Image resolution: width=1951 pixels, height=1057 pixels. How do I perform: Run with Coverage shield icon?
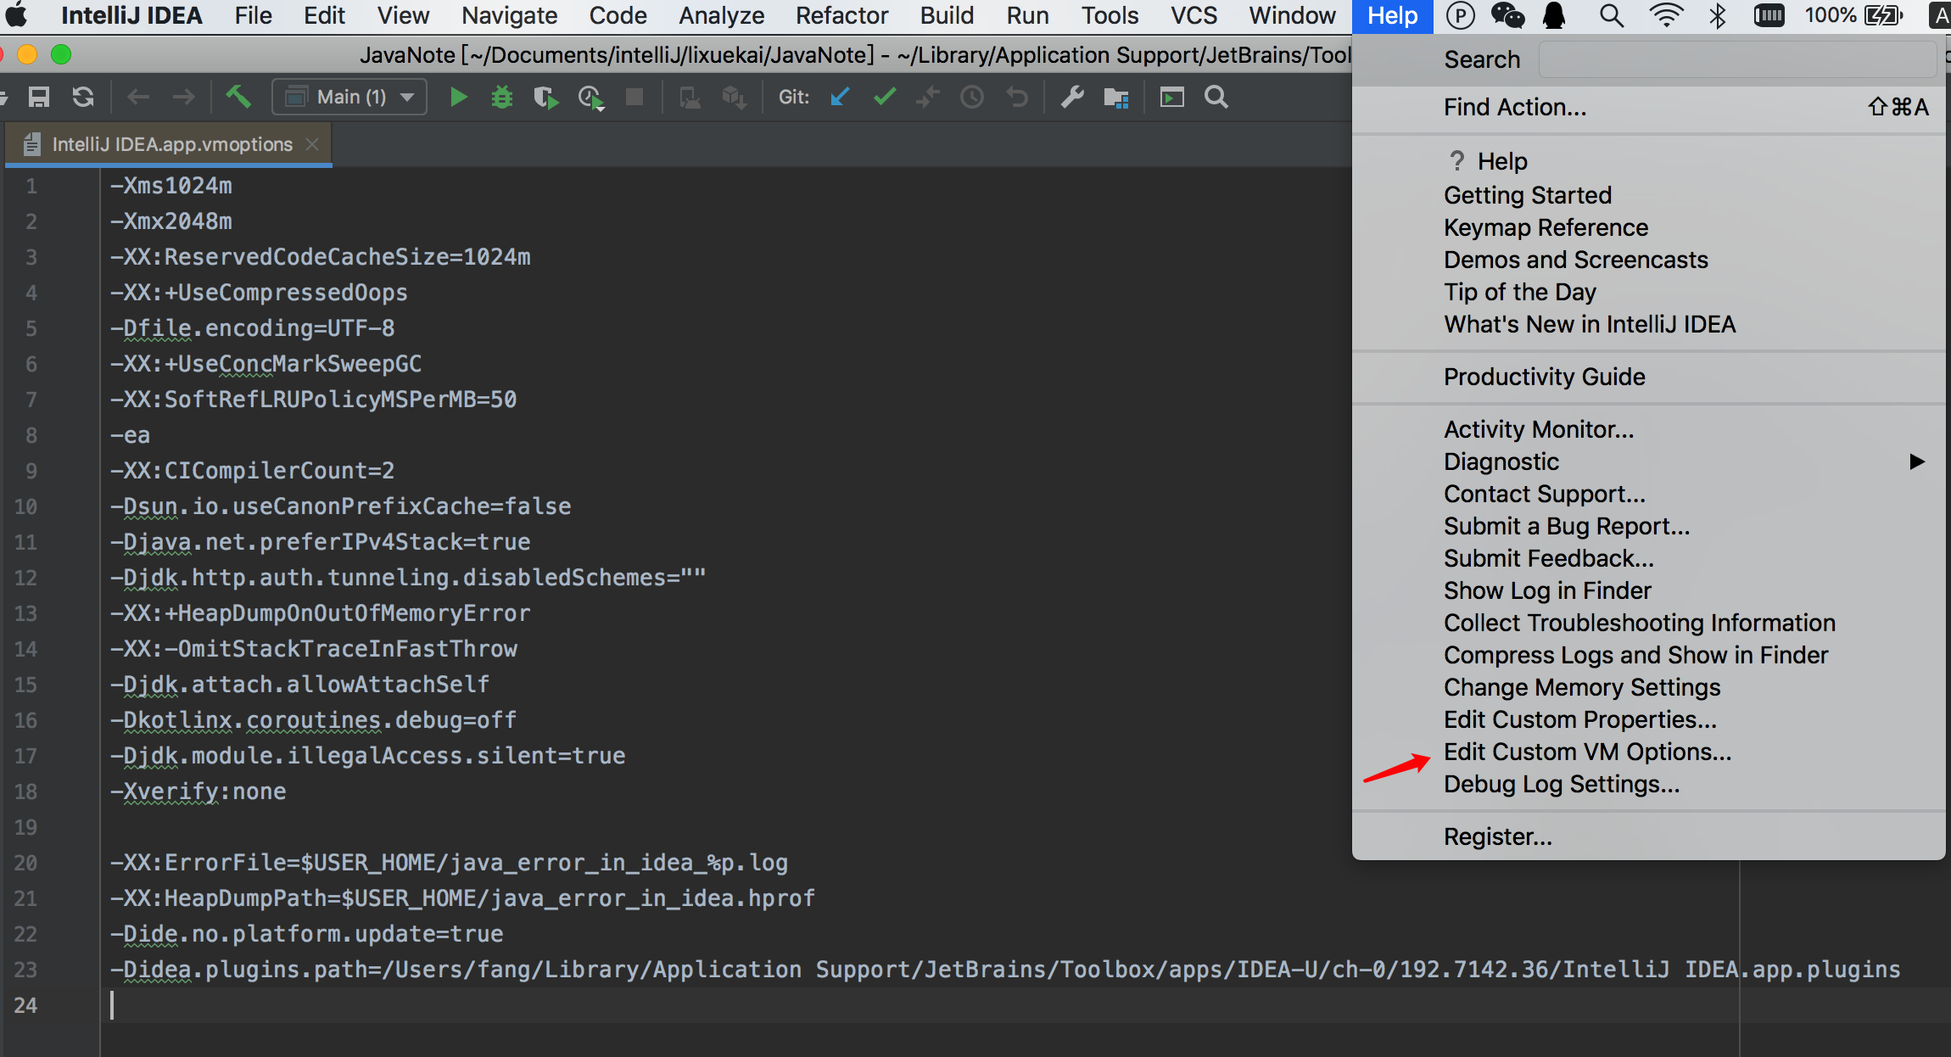tap(545, 98)
